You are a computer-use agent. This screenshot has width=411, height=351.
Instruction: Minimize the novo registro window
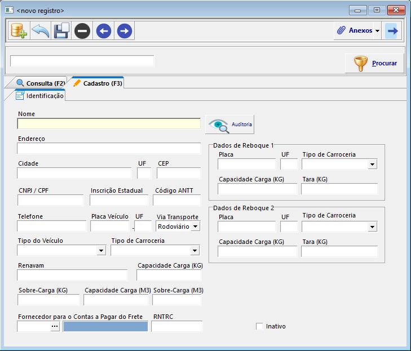pos(357,10)
